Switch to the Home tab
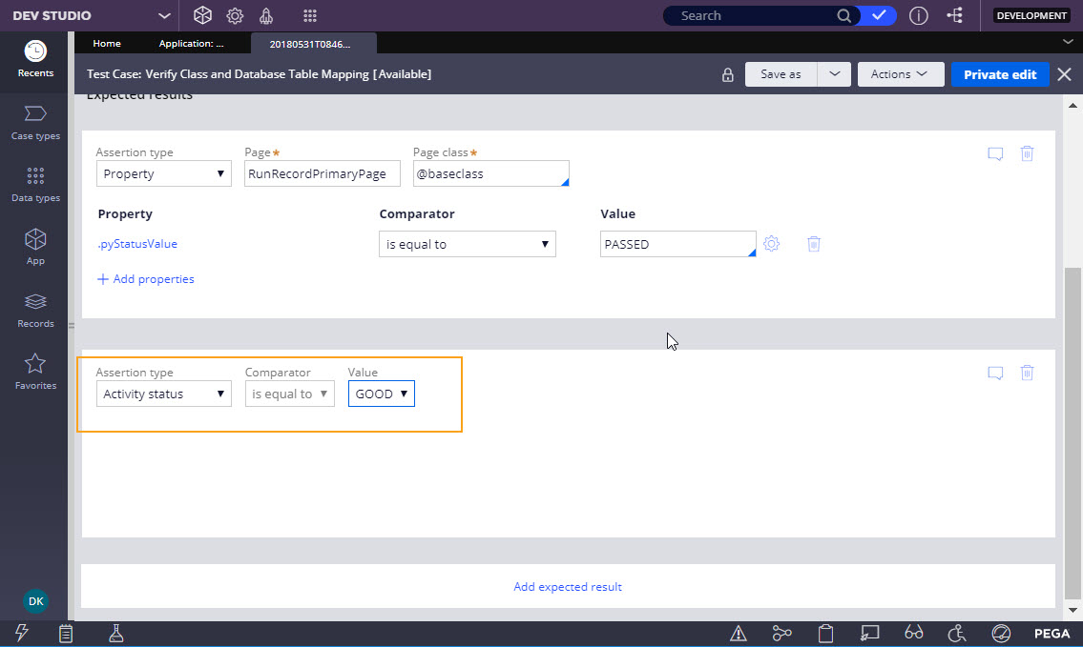This screenshot has height=647, width=1083. (x=107, y=44)
